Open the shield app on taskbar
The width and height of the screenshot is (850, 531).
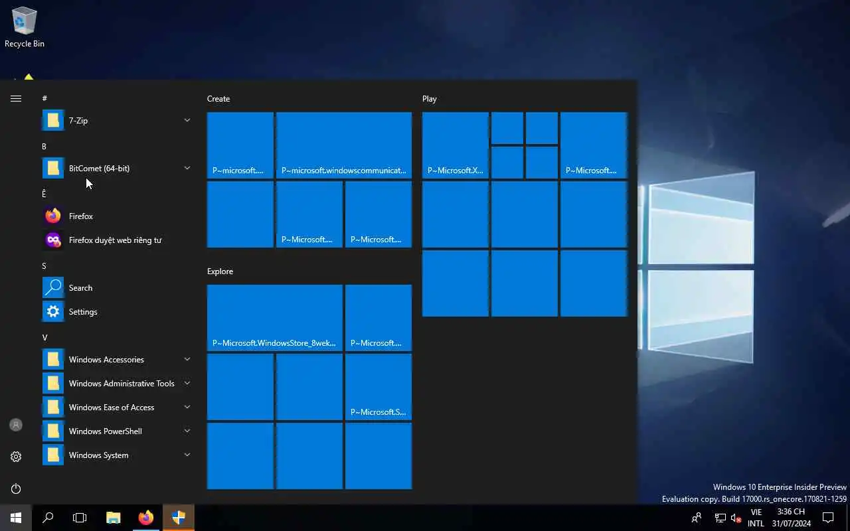pyautogui.click(x=179, y=518)
